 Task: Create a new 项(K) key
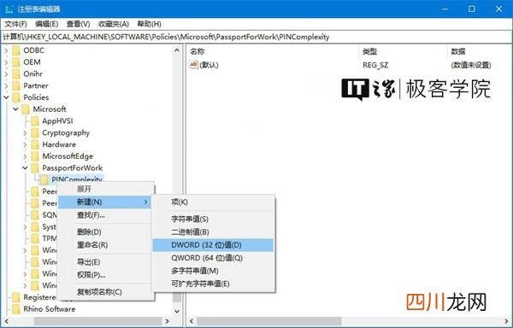[213, 202]
